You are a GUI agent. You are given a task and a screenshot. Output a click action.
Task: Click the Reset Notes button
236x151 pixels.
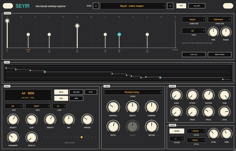tap(220, 54)
